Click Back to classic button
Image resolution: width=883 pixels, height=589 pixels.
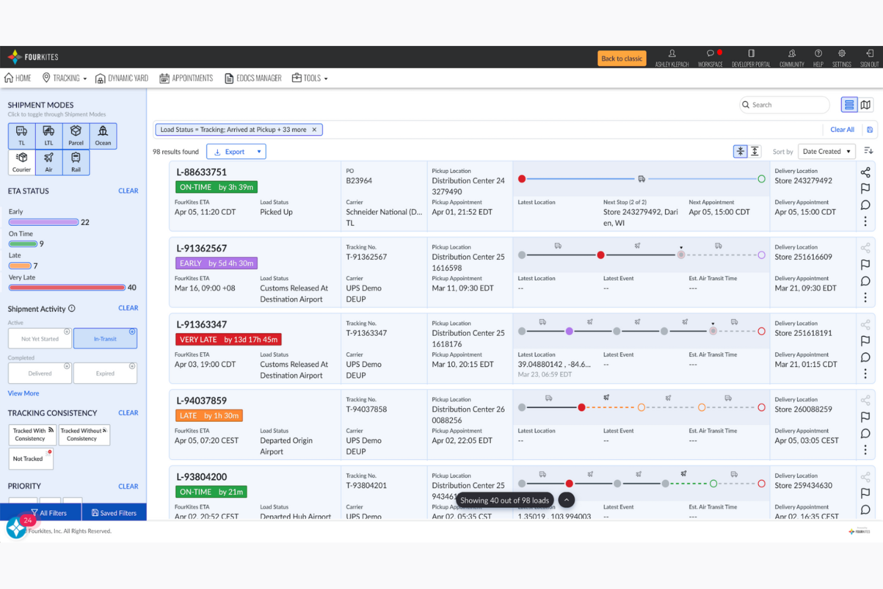point(622,58)
